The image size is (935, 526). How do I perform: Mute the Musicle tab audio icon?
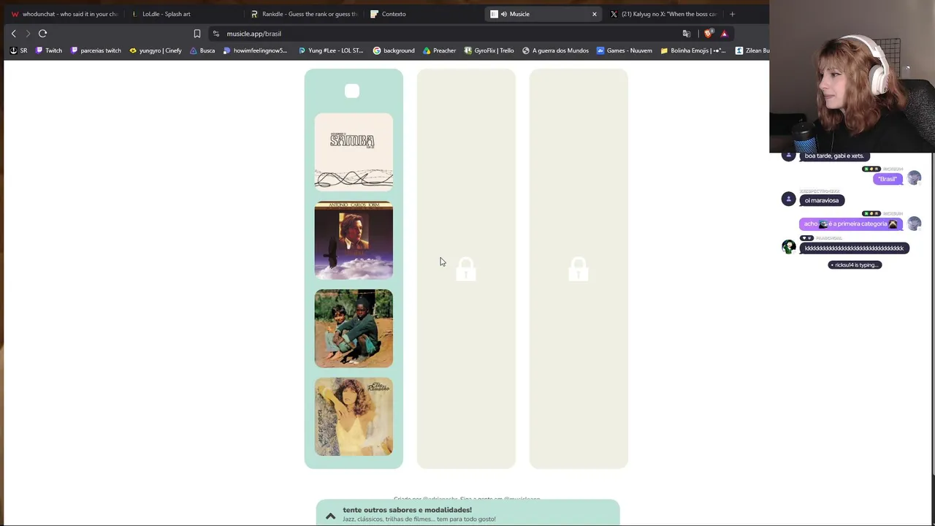(x=504, y=14)
